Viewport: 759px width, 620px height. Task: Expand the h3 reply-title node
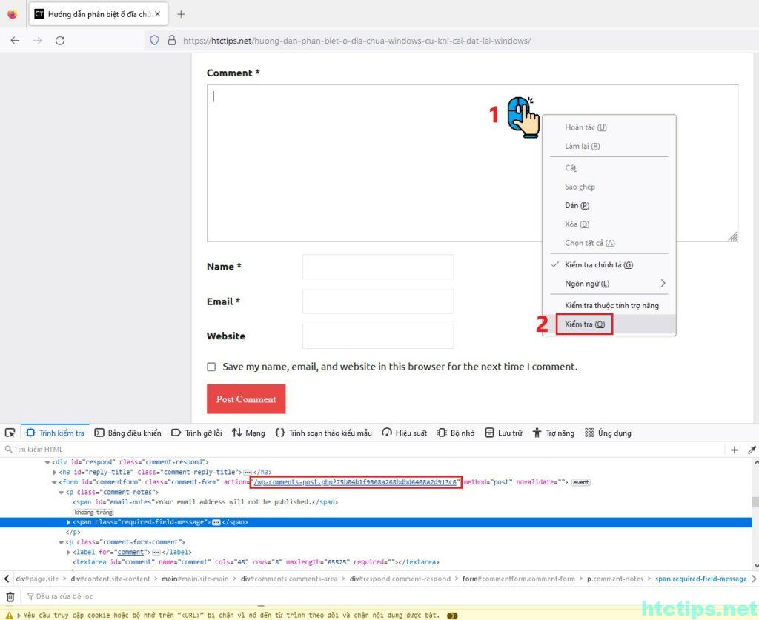tap(54, 472)
